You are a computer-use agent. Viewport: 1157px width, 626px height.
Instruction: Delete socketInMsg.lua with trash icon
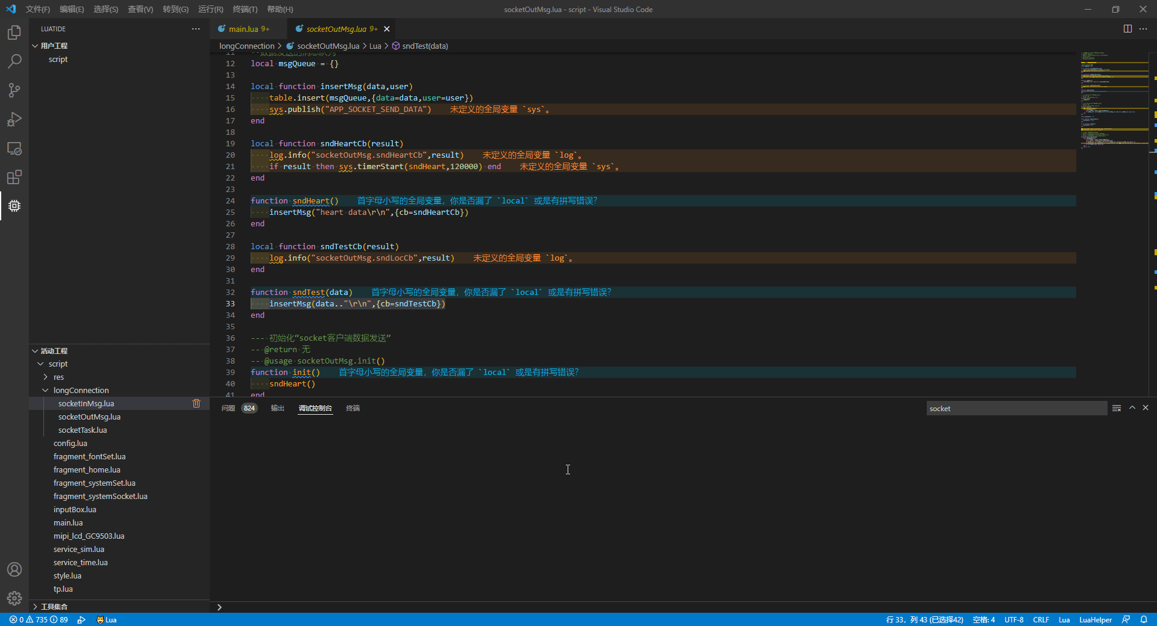(196, 403)
